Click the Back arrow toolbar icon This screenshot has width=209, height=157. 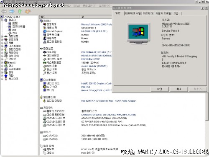(4, 11)
